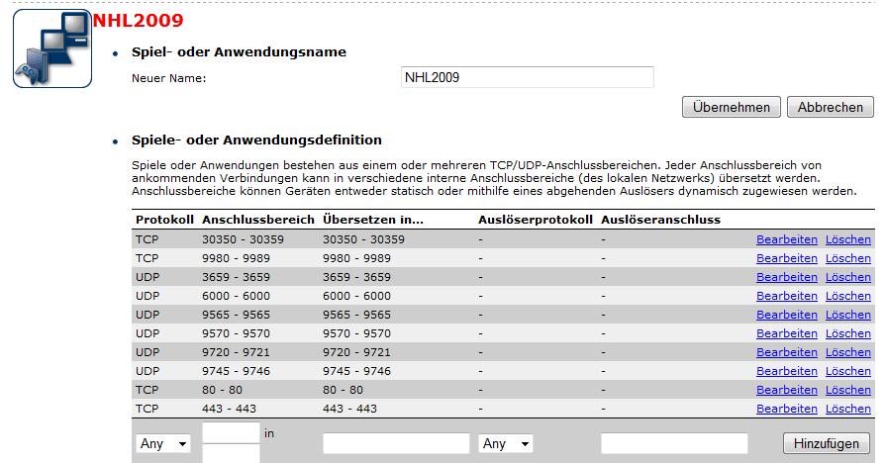Image resolution: width=886 pixels, height=463 pixels.
Task: Click the Übersetzen in cell 9565 - 9565
Action: click(x=356, y=315)
